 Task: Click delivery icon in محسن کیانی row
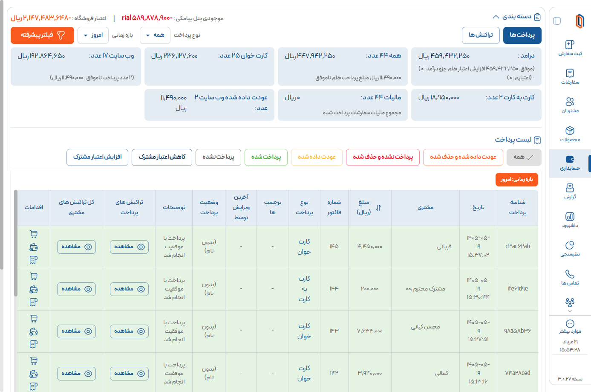click(x=34, y=331)
